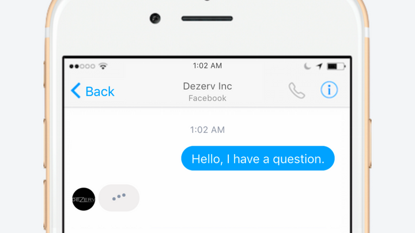The image size is (415, 233).
Task: Tap the battery indicator icon
Action: pos(336,66)
